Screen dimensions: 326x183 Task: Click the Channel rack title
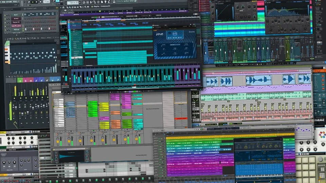tap(32, 8)
